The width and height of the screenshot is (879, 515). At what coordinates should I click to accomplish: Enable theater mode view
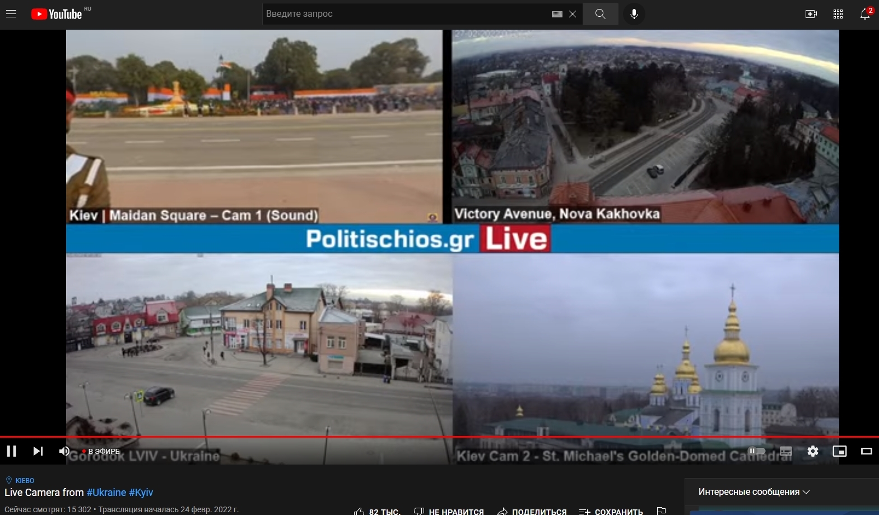(867, 451)
